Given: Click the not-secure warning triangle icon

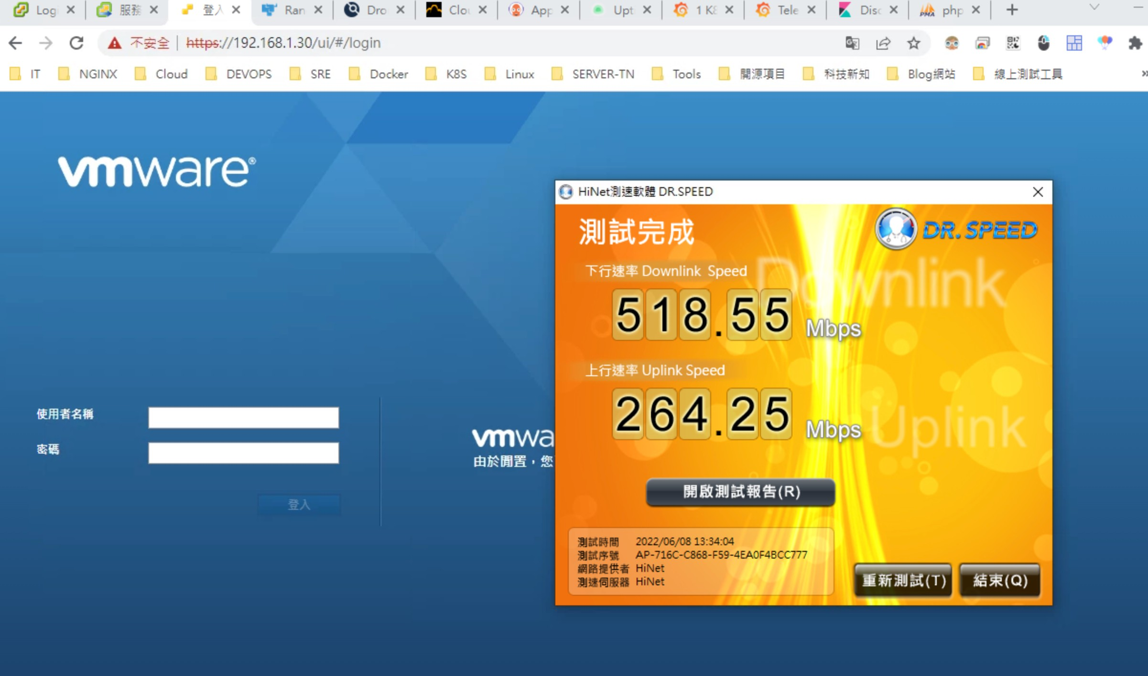Looking at the screenshot, I should click(114, 43).
